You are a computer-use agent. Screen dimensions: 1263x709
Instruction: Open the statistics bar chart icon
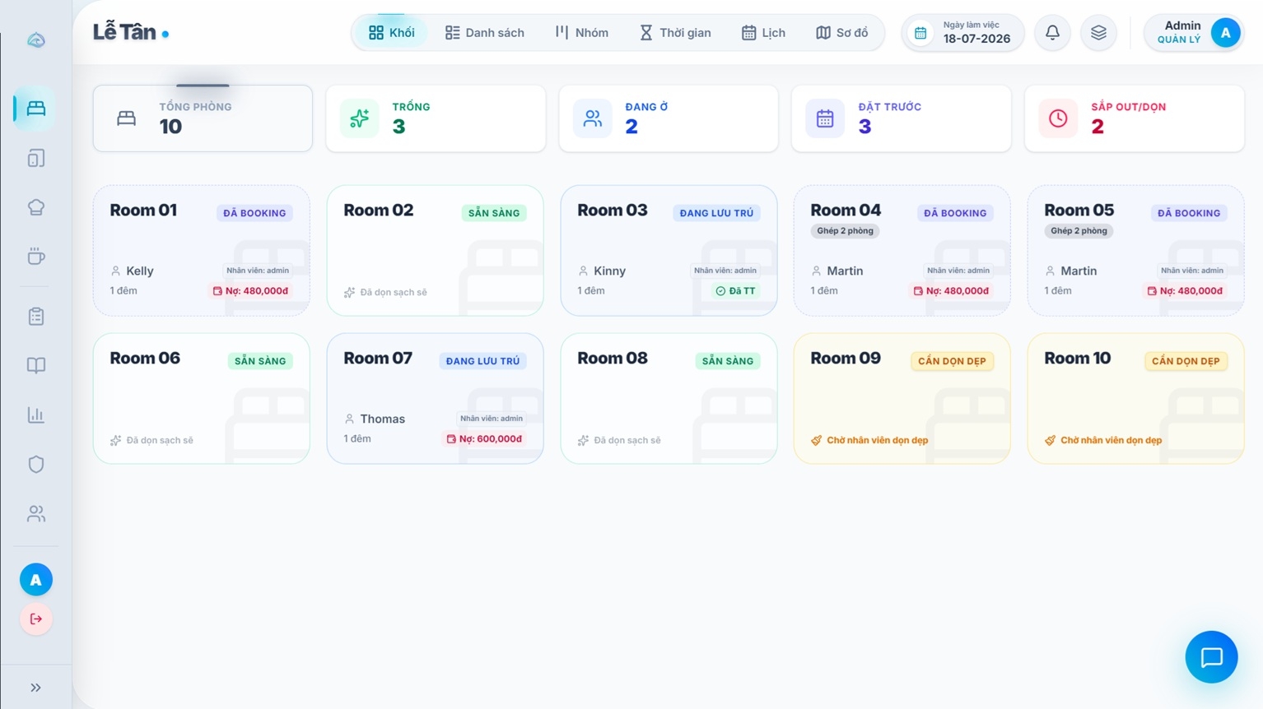[x=36, y=415]
